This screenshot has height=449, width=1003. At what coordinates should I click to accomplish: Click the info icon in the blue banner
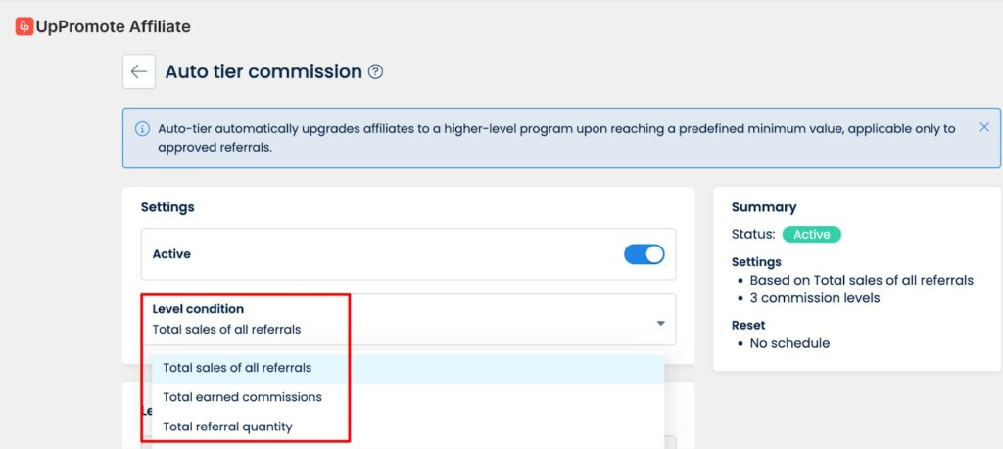[x=142, y=129]
